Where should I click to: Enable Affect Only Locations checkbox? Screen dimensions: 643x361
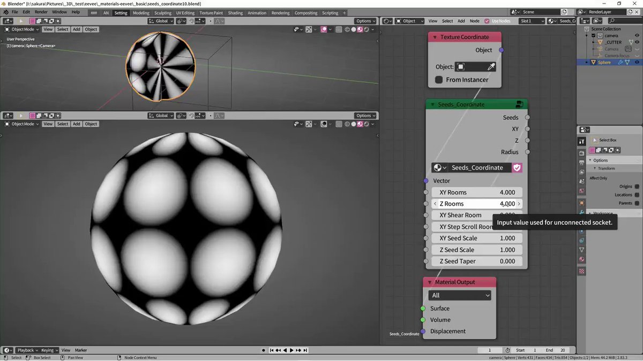click(637, 195)
